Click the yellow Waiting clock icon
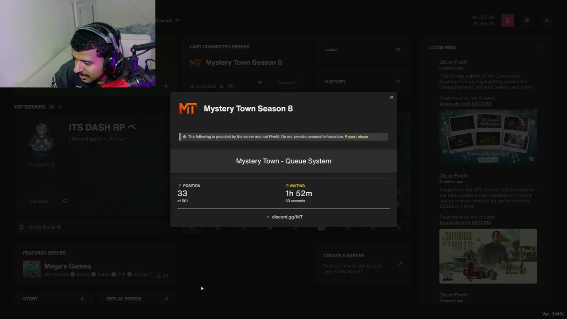Viewport: 567px width, 319px height. click(x=287, y=186)
